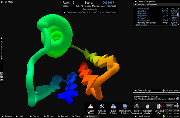Open the Open/Share Solutions folder
Viewport: 180px width, 118px height.
tap(125, 106)
